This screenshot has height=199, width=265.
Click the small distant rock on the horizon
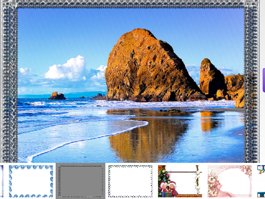tap(57, 96)
